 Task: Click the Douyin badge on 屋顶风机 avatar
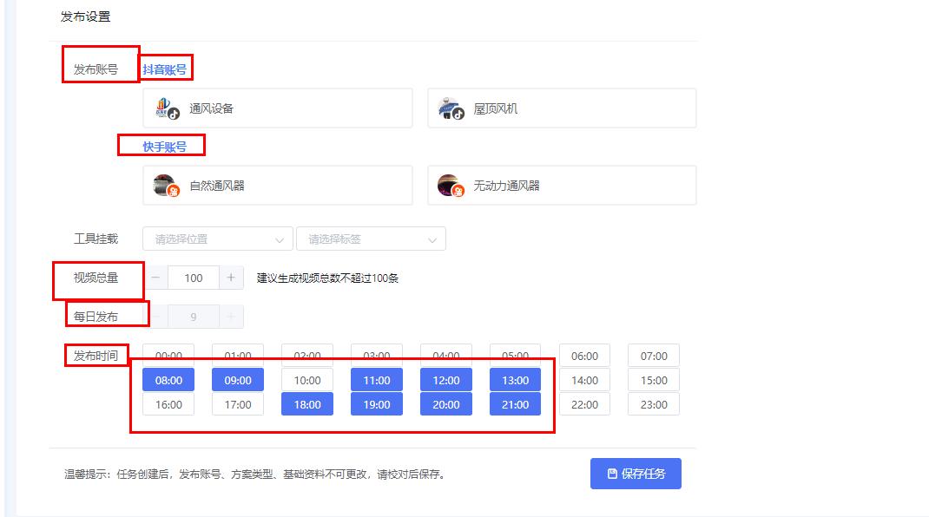[459, 114]
